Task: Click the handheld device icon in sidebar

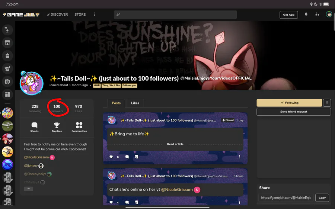Action: (x=7, y=81)
